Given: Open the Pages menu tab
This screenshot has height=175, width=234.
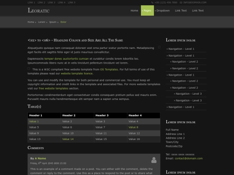Looking at the screenshot, I should pos(147,10).
